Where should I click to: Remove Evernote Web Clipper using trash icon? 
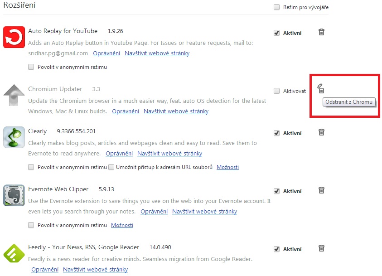click(x=321, y=190)
